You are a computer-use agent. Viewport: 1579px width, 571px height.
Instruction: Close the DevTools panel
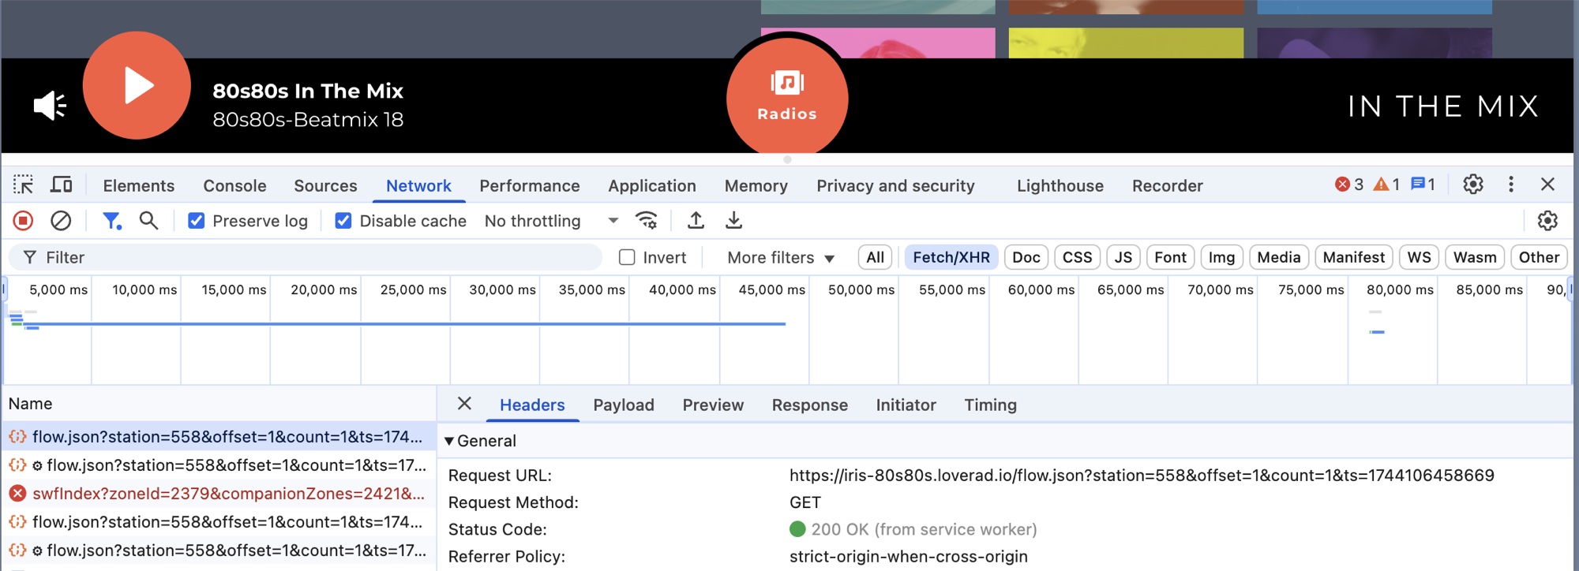pos(1547,185)
